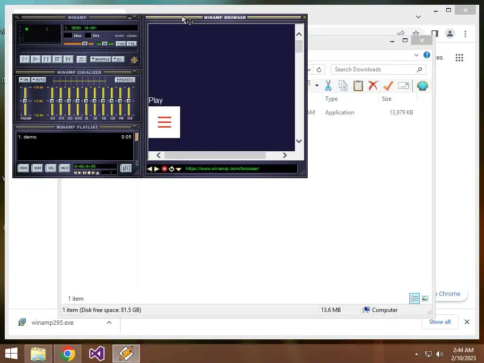Open Explorer help question mark icon
Viewport: 484px width, 363px height.
427,55
